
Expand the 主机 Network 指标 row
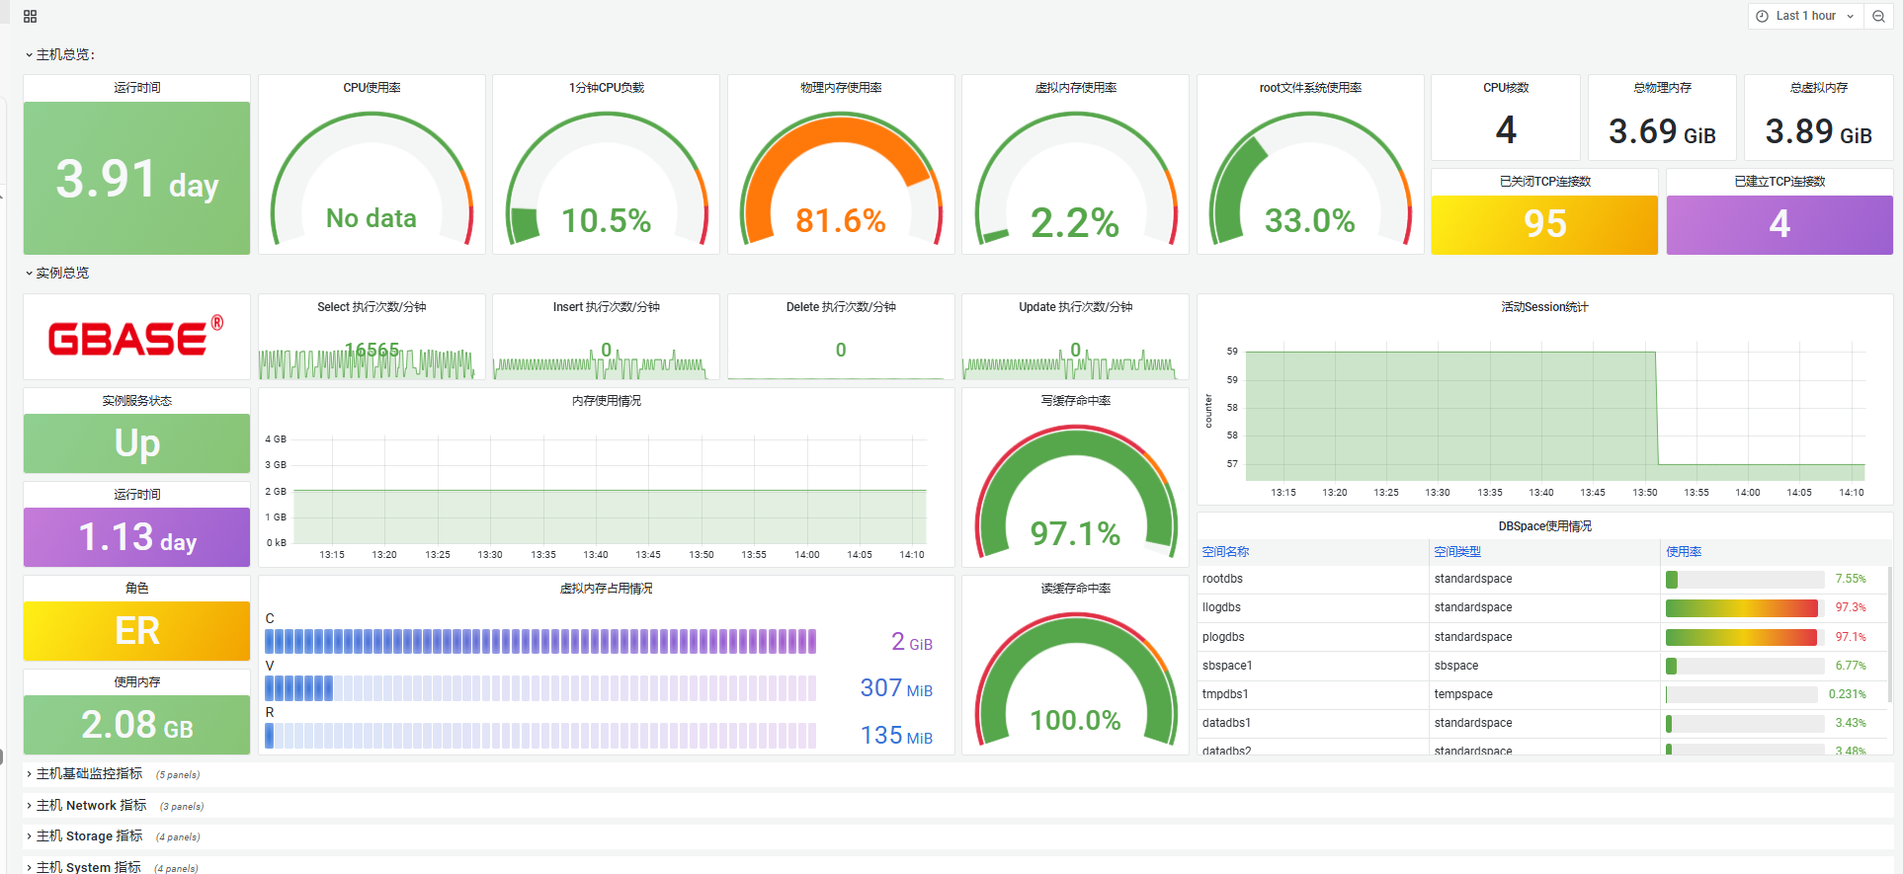click(91, 806)
